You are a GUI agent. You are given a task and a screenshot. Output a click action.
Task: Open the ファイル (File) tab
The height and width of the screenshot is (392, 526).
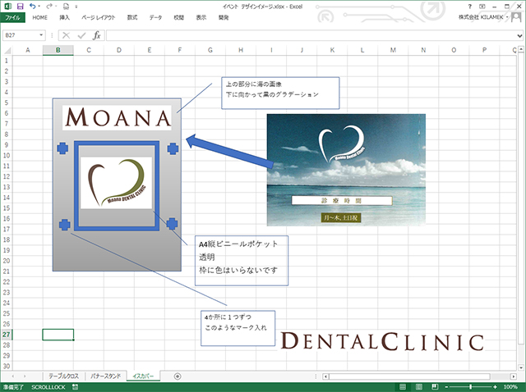(12, 17)
